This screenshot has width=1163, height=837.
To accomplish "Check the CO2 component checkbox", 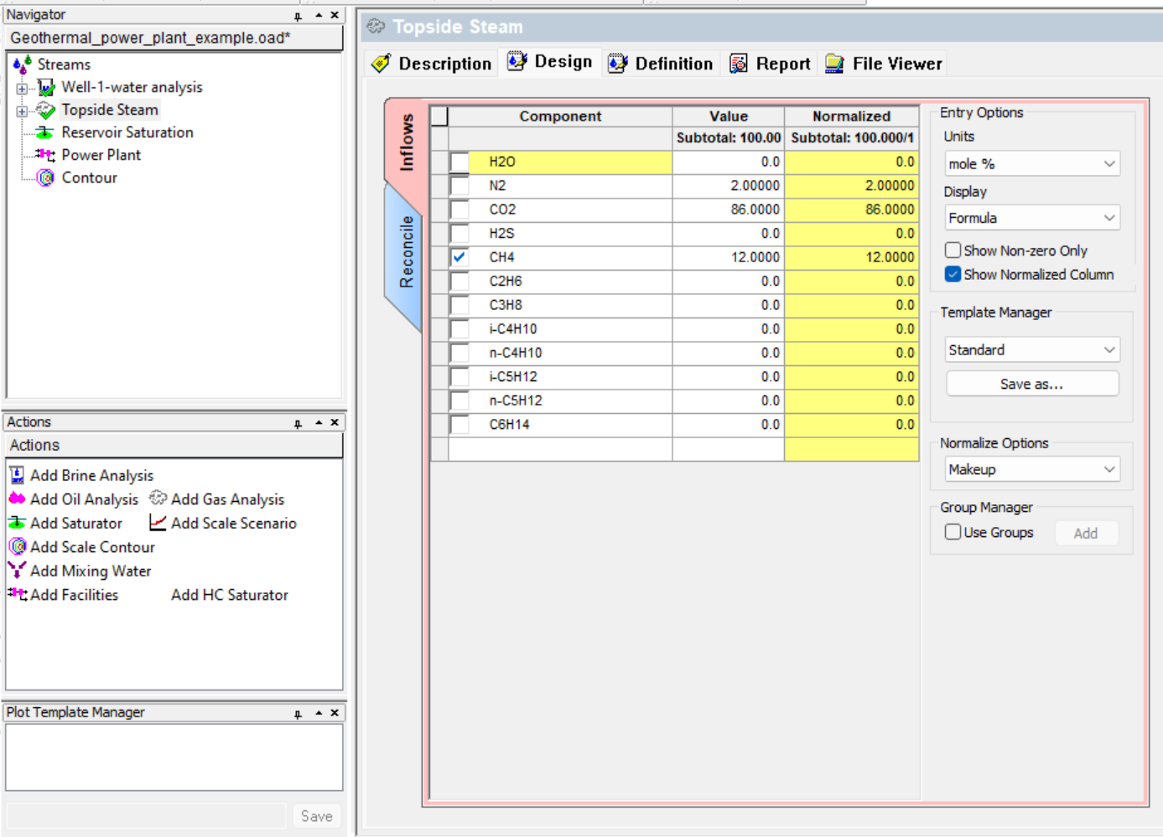I will (459, 209).
